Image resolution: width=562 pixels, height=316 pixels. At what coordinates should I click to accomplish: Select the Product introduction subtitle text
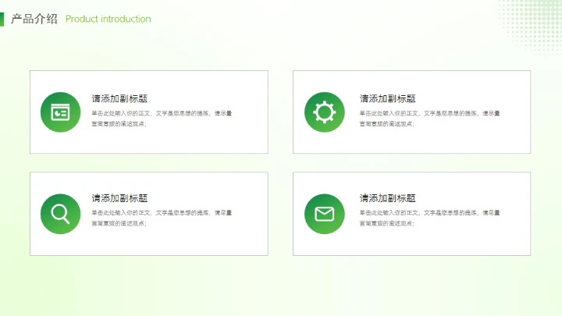108,19
